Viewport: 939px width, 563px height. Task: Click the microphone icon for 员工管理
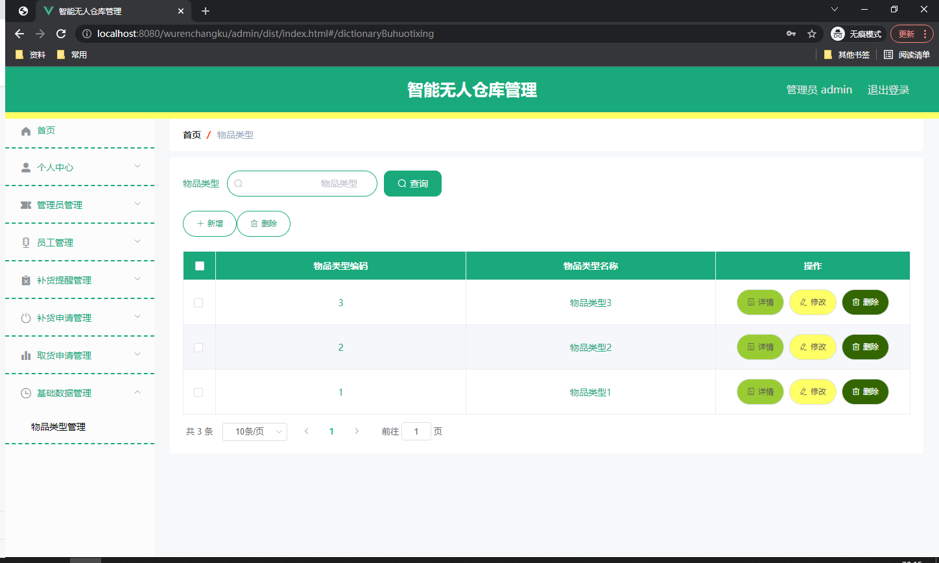(26, 243)
